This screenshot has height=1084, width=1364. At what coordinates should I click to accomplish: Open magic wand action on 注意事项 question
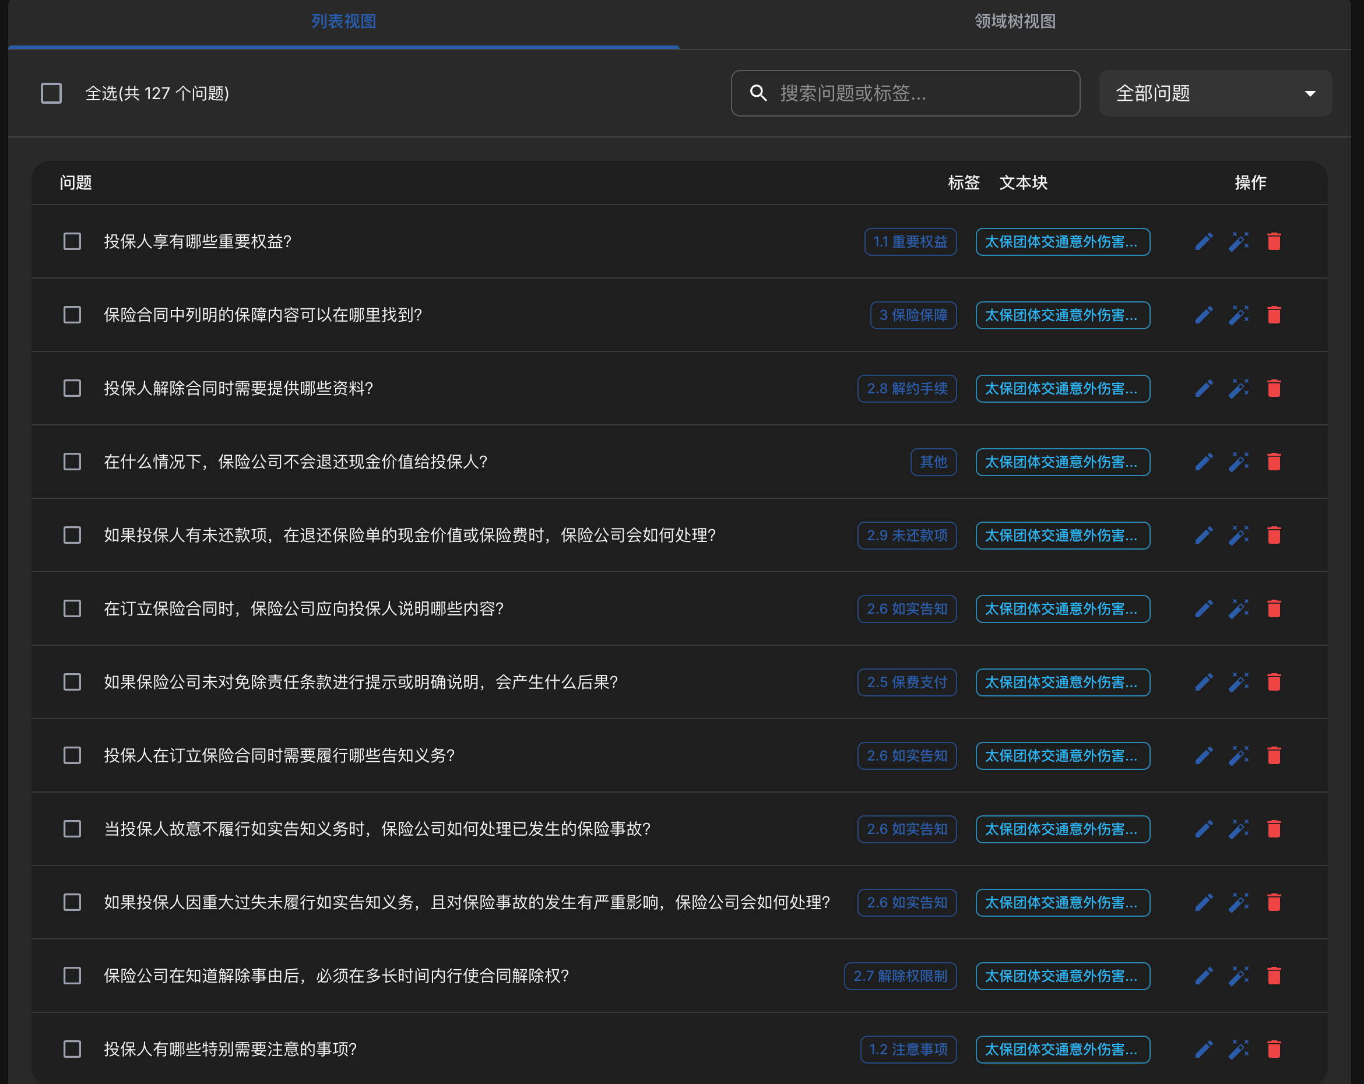[x=1239, y=1049]
